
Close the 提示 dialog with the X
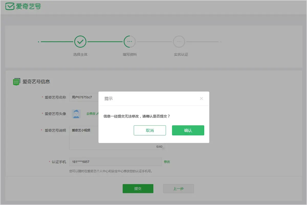201,98
